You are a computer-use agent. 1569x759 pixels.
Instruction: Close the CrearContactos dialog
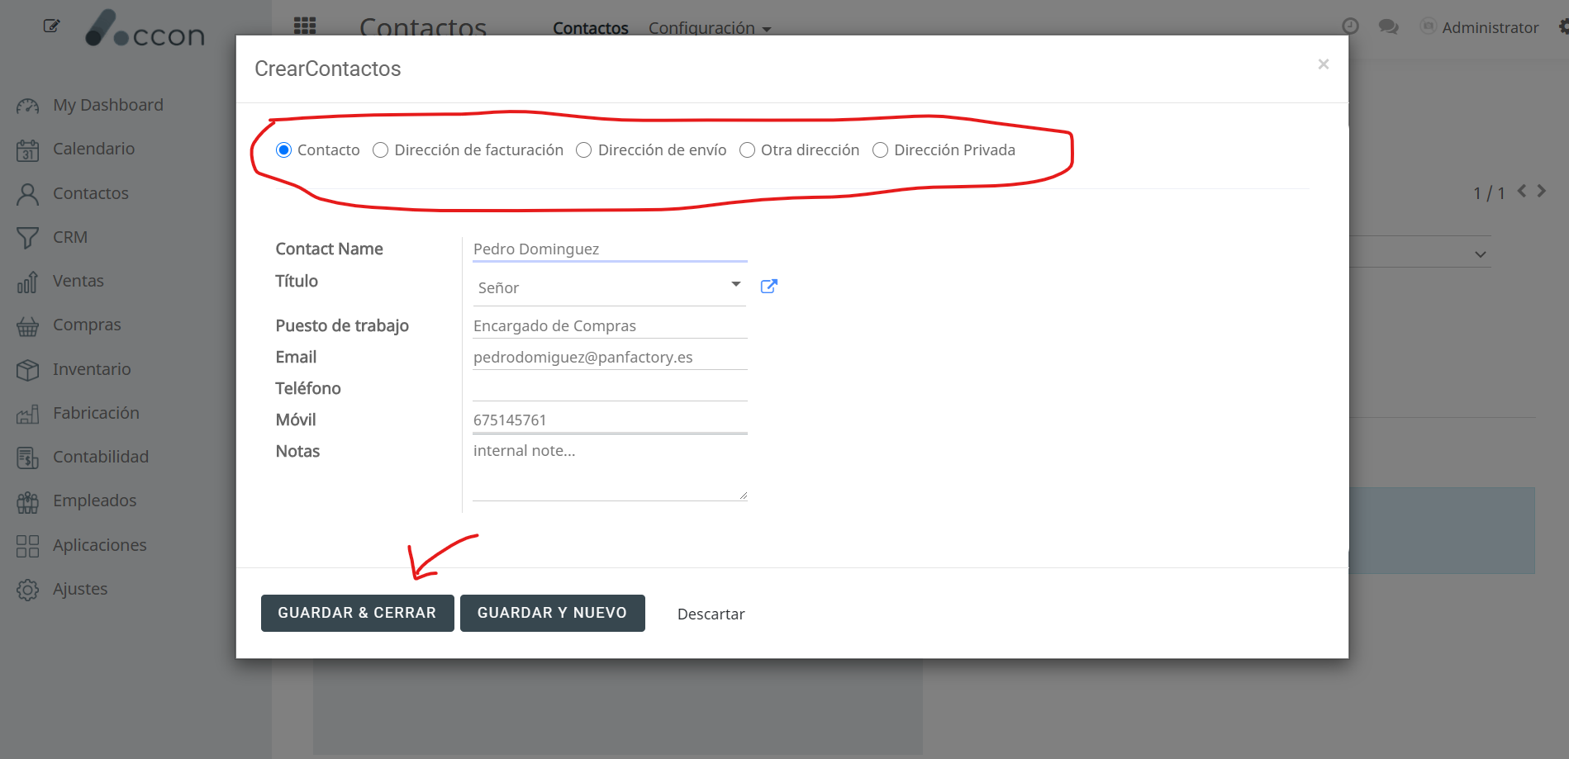[x=1323, y=64]
